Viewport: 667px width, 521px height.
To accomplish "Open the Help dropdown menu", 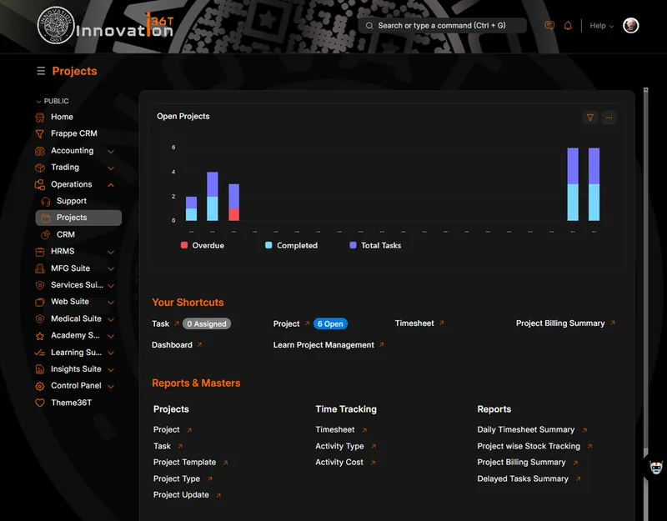I will [x=601, y=26].
